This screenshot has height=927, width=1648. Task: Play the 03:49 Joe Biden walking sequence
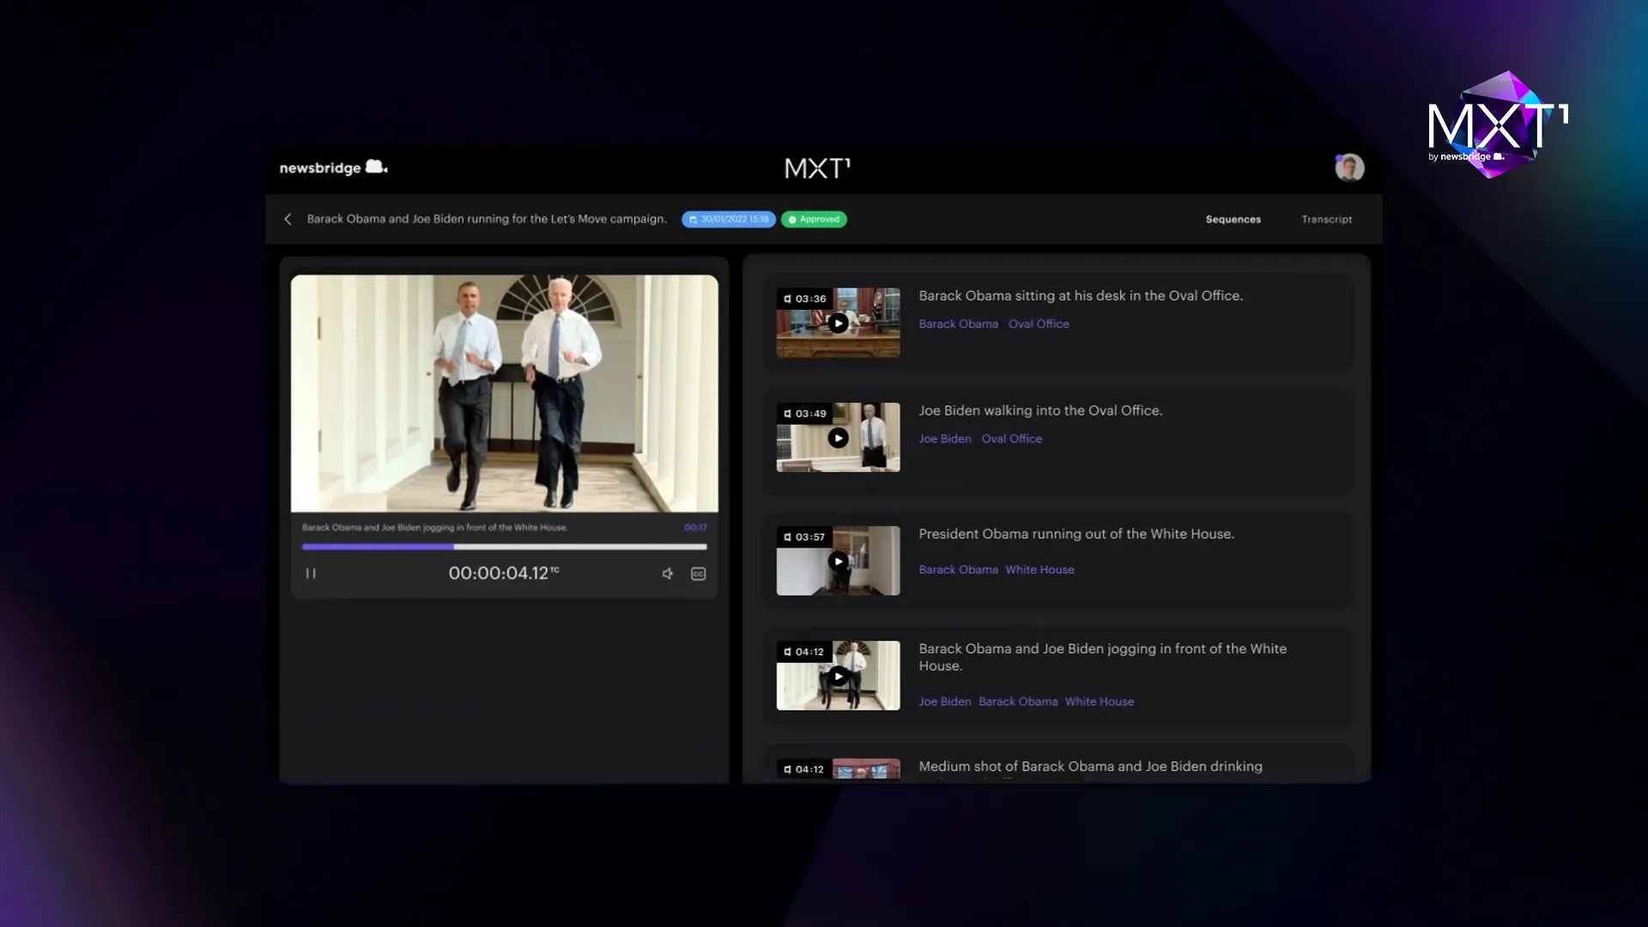click(x=839, y=439)
